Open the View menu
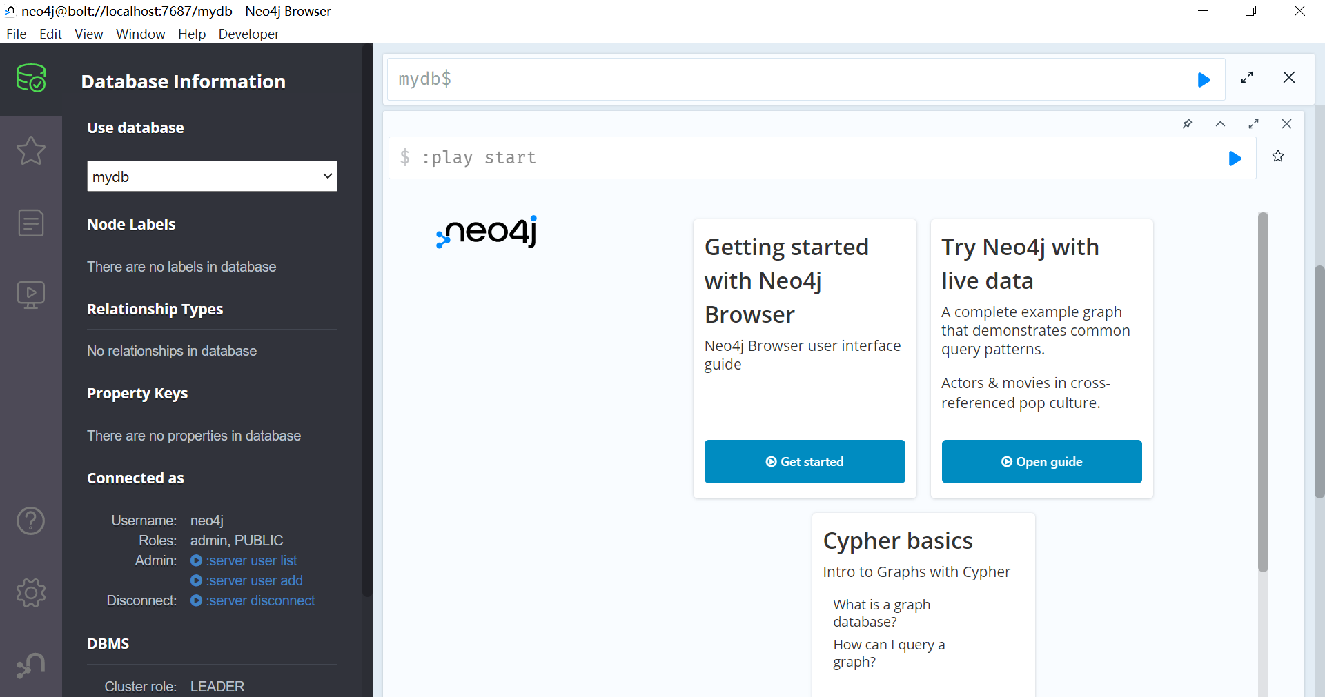 pyautogui.click(x=88, y=34)
